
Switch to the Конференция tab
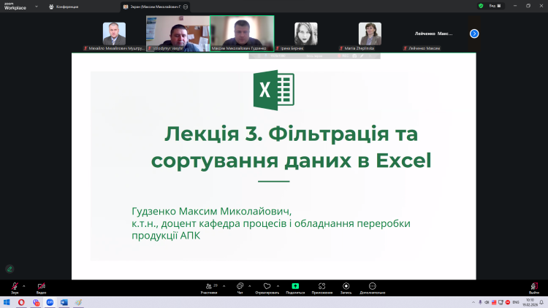coord(66,6)
